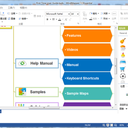
Task: Select the Keyboard Shortcuts subtopic
Action: point(87,78)
